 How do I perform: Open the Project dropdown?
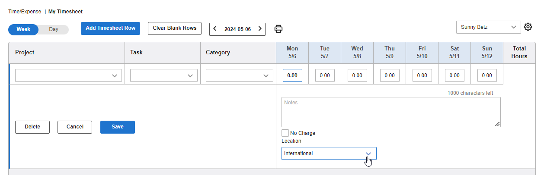tap(68, 75)
